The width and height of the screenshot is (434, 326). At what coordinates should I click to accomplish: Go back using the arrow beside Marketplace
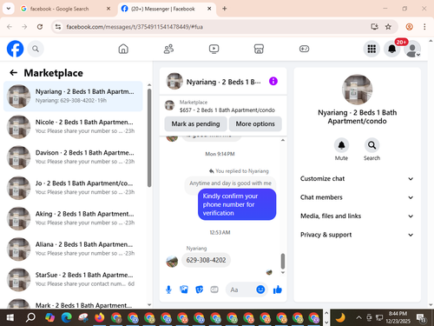click(x=13, y=73)
